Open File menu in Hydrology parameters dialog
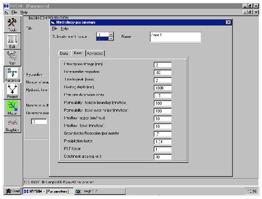 [54, 28]
